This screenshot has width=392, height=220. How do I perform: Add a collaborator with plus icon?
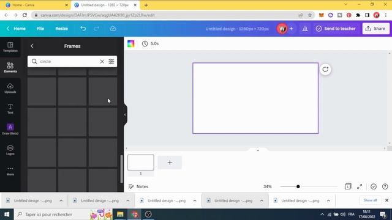[292, 29]
